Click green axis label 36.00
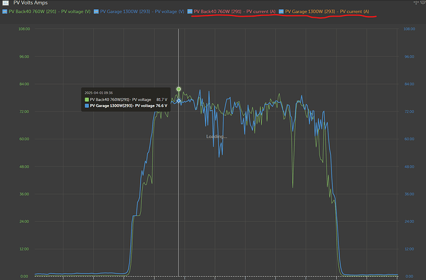Image resolution: width=426 pixels, height=280 pixels. click(x=24, y=194)
